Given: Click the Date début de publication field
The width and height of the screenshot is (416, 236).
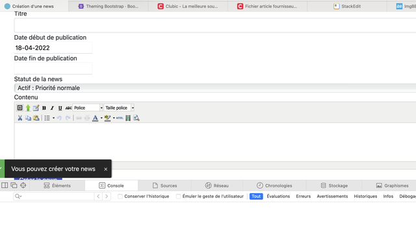Looking at the screenshot, I should pos(53,48).
